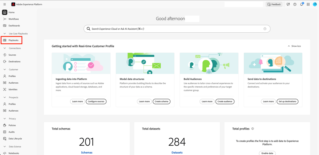Click the Feedback button
The image size is (319, 155).
pyautogui.click(x=274, y=4)
